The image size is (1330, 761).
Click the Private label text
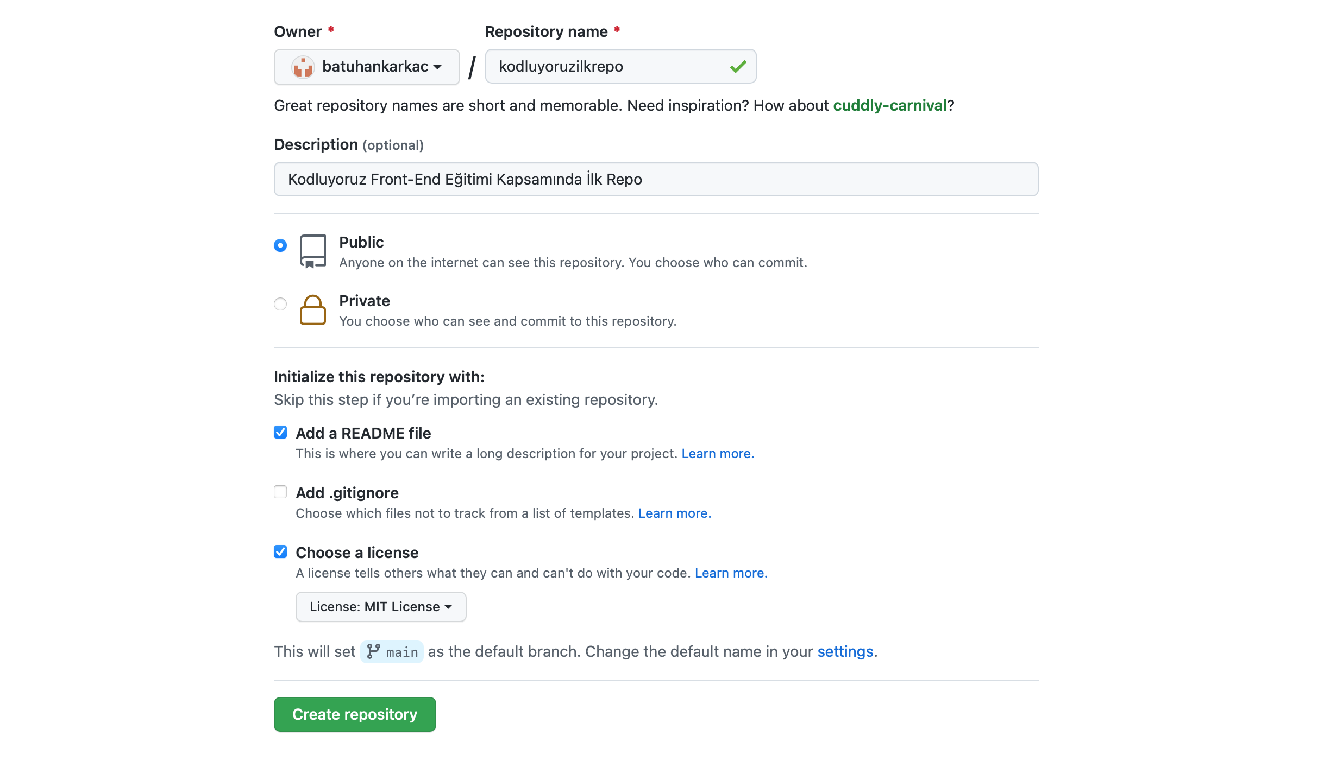point(365,301)
